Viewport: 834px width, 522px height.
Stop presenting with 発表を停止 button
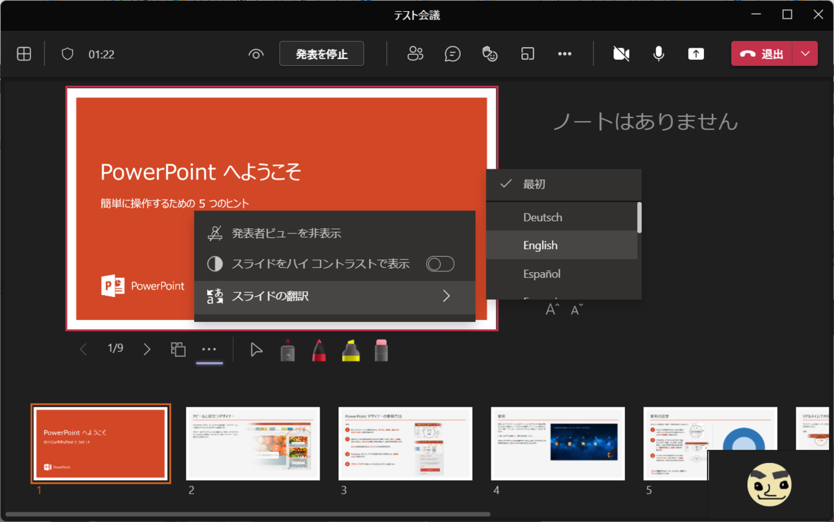(x=322, y=54)
